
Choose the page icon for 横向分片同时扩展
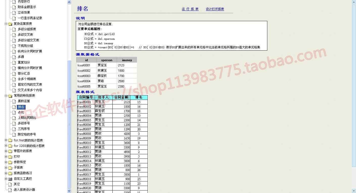(14, 68)
